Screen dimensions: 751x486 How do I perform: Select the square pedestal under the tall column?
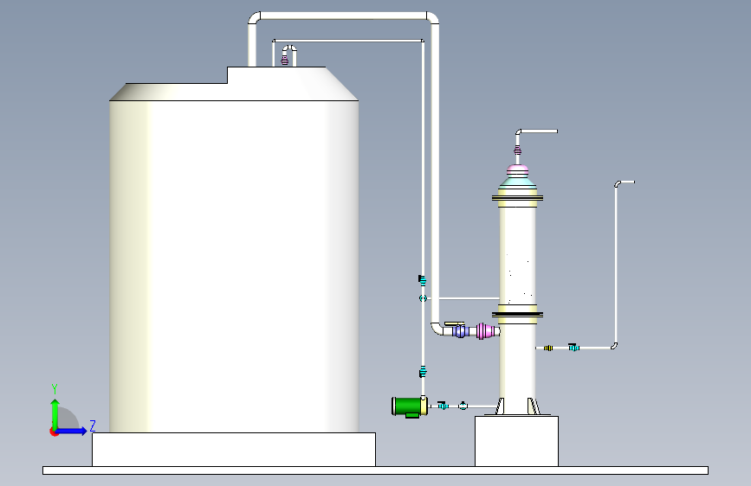pyautogui.click(x=516, y=441)
